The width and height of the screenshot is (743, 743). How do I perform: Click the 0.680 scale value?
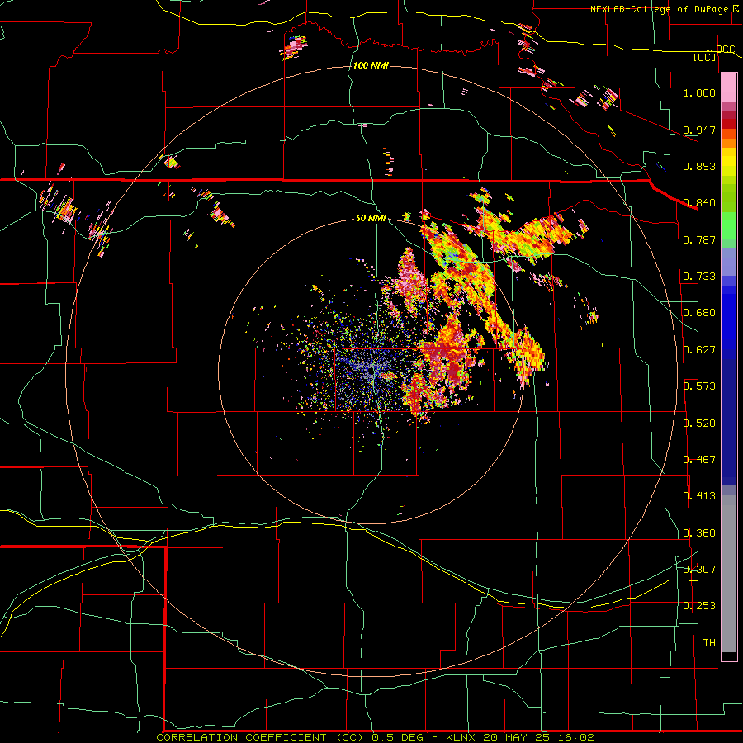(699, 313)
